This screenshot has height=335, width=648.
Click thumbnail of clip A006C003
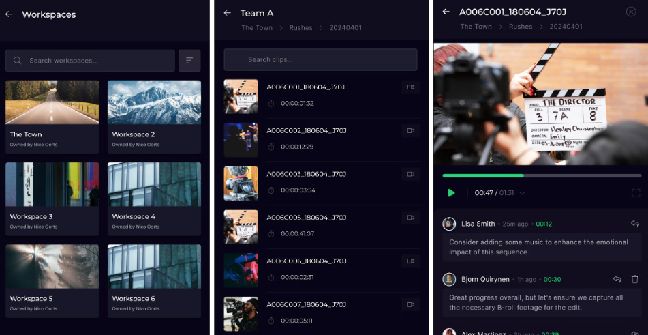241,184
